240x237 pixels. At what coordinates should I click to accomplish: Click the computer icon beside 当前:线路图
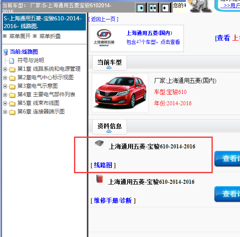coord(6,52)
